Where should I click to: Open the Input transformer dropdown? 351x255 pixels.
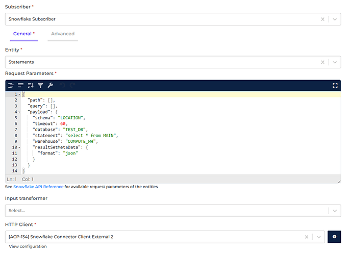point(335,211)
